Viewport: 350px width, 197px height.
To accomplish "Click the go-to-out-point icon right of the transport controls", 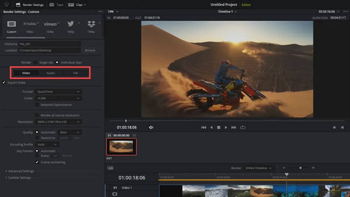I will (x=335, y=128).
